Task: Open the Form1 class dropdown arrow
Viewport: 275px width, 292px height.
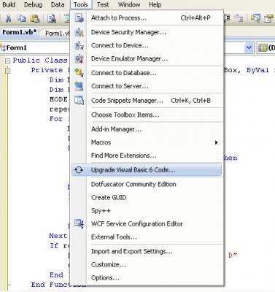Action: tap(249, 47)
